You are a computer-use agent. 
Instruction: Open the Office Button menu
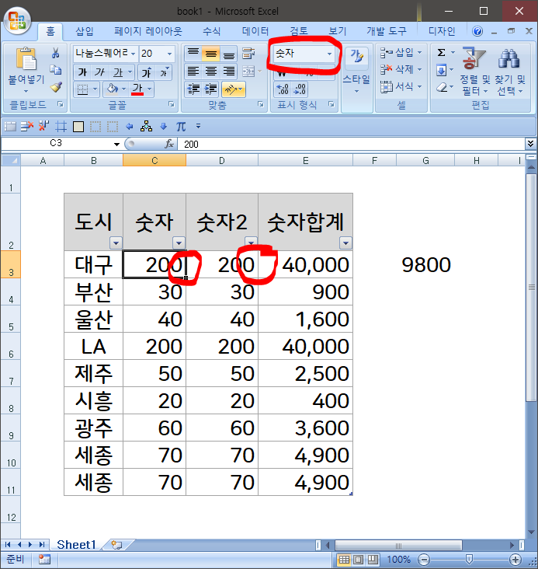pyautogui.click(x=16, y=20)
